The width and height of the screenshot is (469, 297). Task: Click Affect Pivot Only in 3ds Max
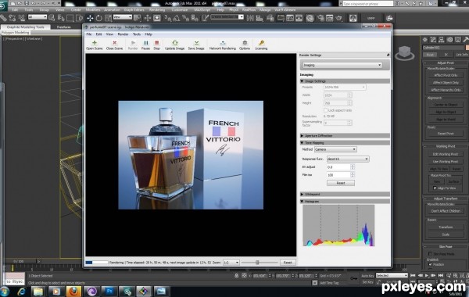tap(446, 75)
